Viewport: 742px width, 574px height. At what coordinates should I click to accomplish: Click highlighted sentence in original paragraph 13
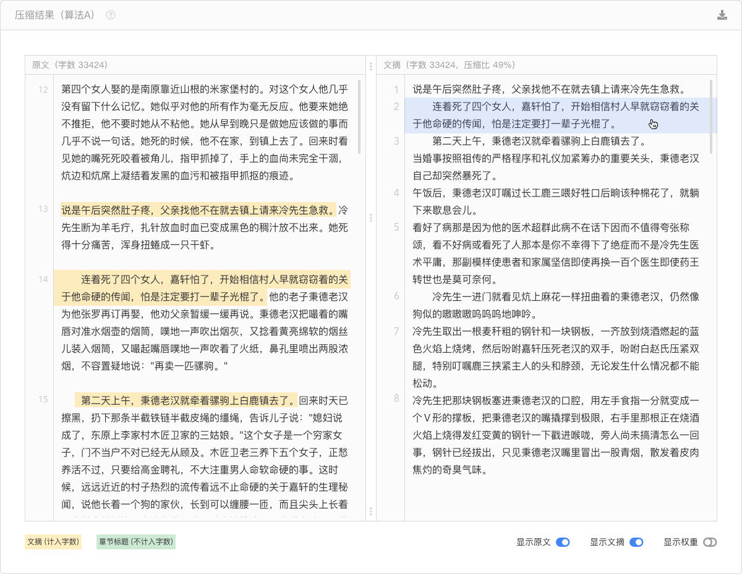click(x=198, y=209)
